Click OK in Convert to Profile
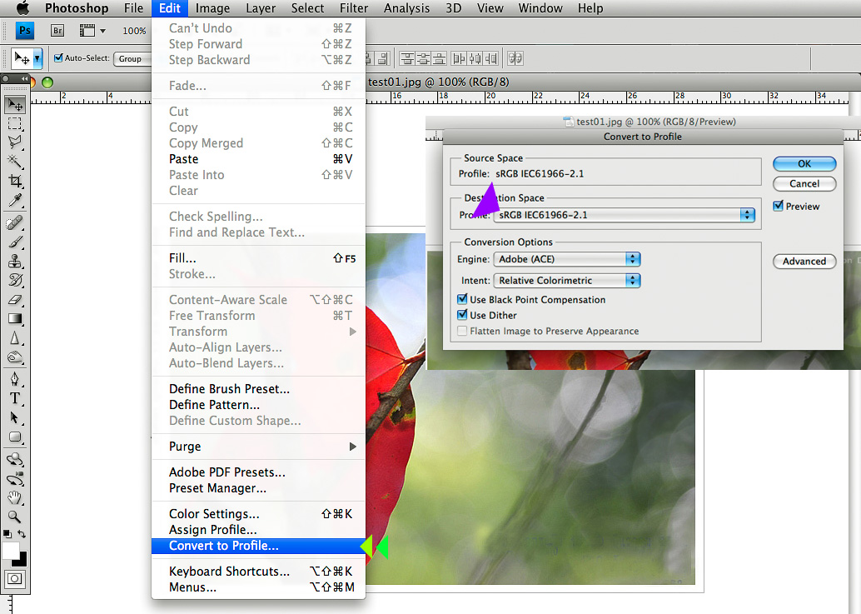This screenshot has height=614, width=861. 804,163
